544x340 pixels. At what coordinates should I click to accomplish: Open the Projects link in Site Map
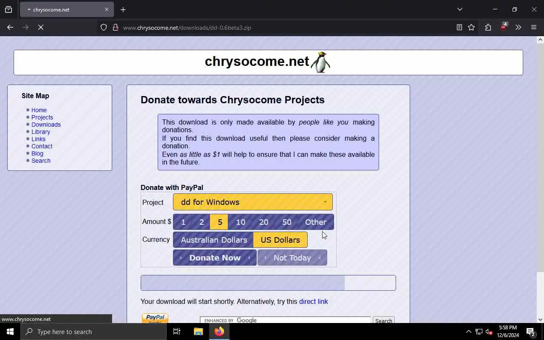coord(42,117)
